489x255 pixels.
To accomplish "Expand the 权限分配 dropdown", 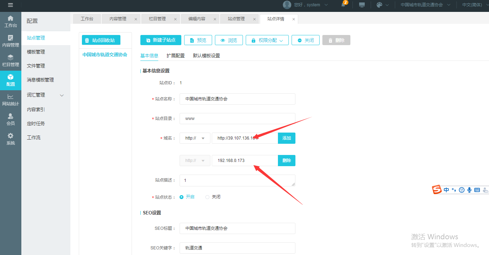I will coord(267,40).
